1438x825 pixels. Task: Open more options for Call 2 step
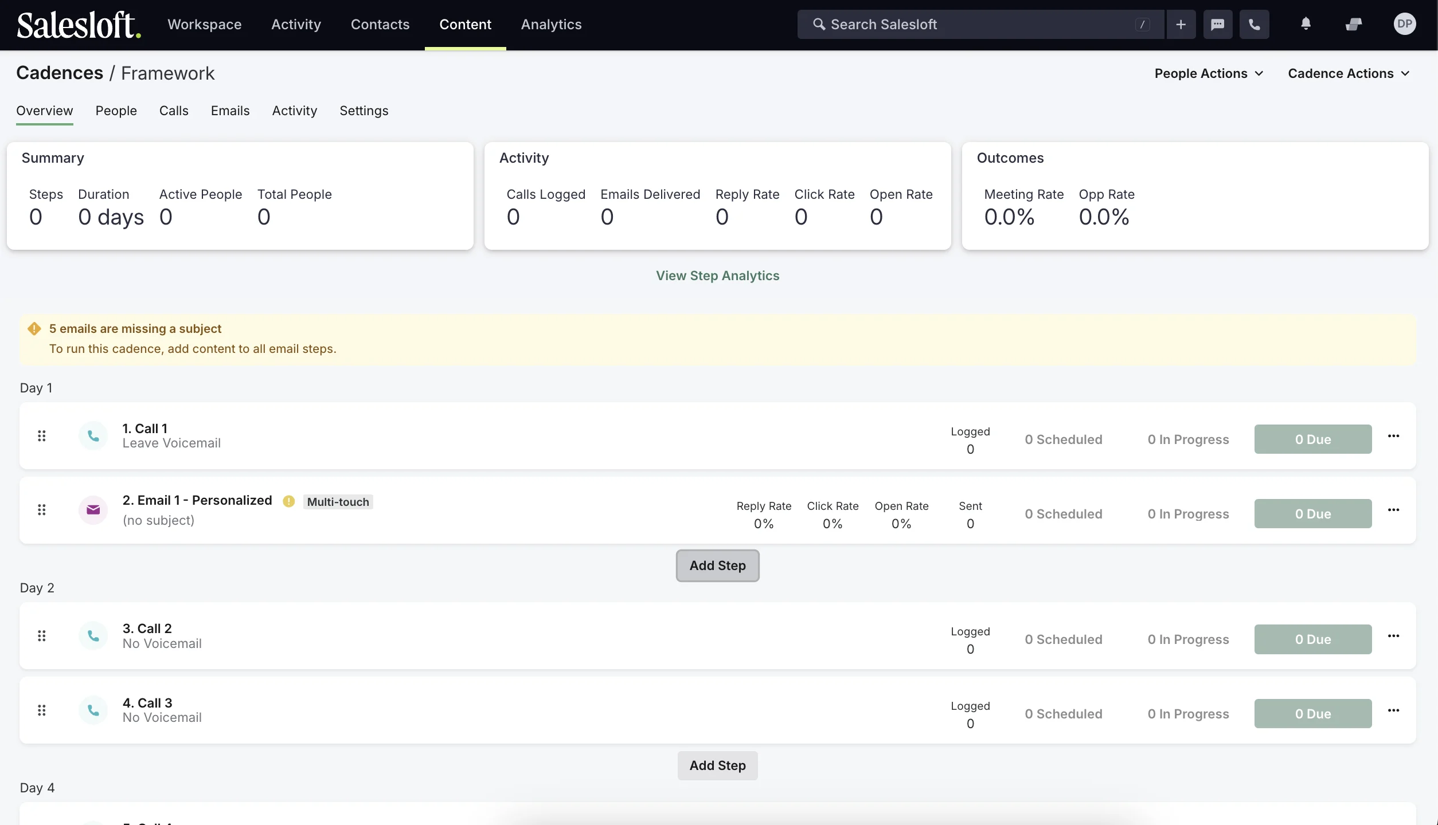pyautogui.click(x=1393, y=636)
